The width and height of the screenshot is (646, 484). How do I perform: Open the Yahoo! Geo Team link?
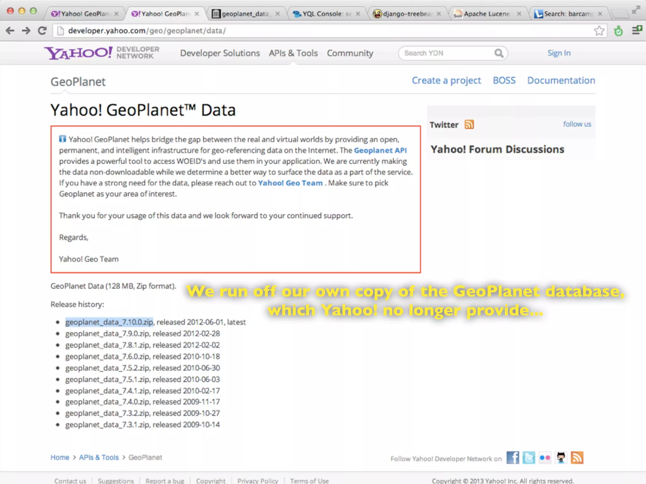(x=290, y=183)
